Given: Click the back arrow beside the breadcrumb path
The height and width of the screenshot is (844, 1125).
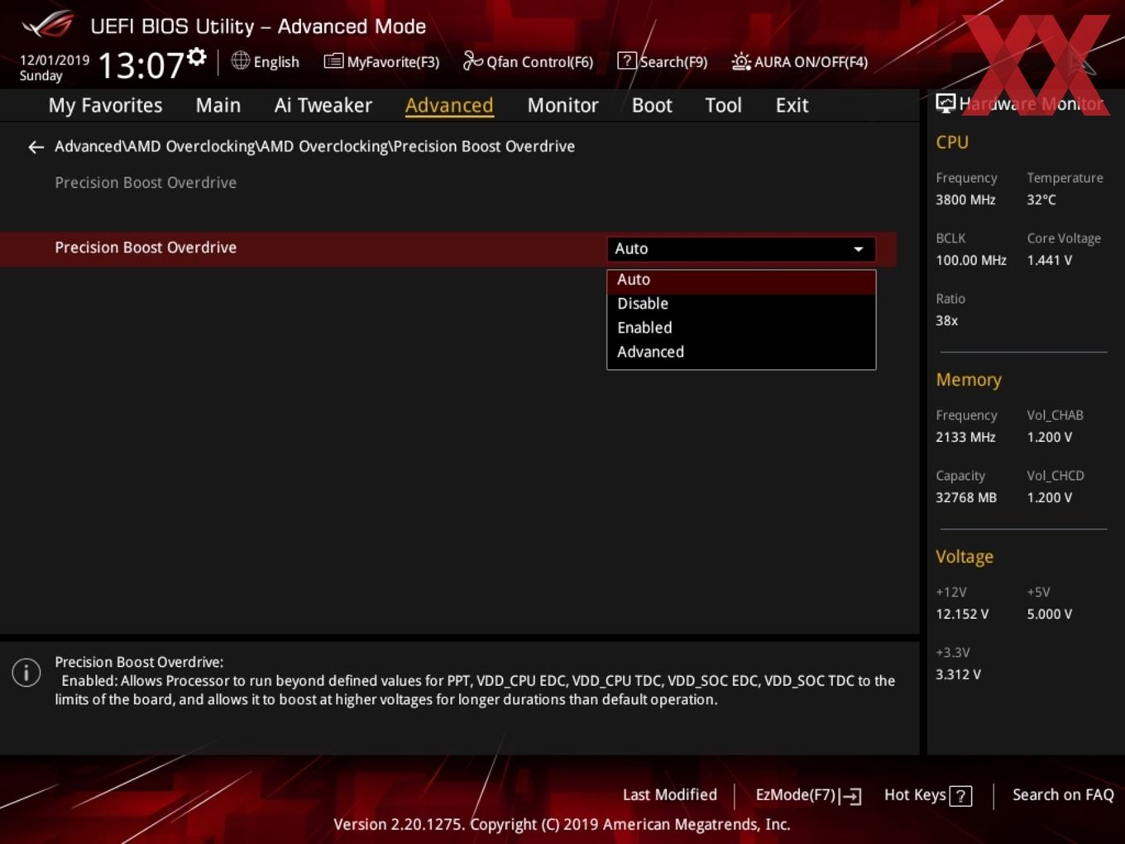Looking at the screenshot, I should (x=36, y=147).
